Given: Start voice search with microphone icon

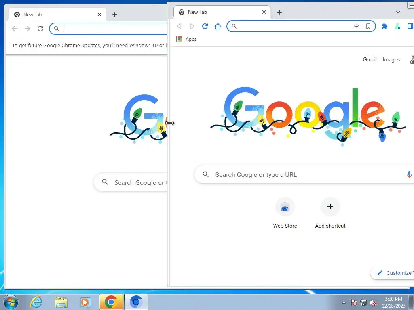Looking at the screenshot, I should (409, 174).
